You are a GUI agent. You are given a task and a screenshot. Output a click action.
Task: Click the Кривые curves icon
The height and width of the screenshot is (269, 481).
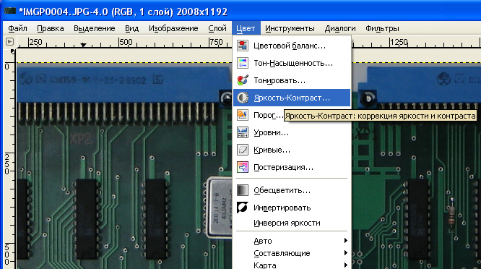coord(243,150)
